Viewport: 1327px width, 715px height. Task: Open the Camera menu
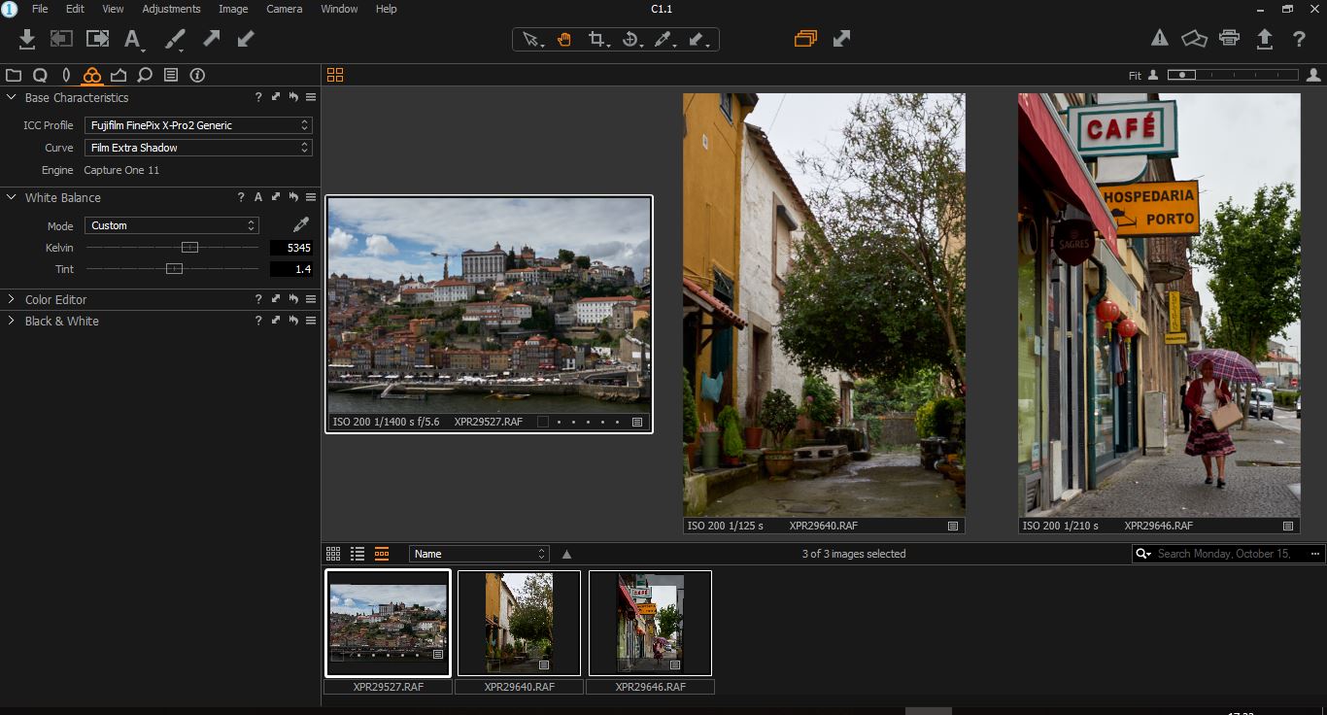(x=285, y=9)
